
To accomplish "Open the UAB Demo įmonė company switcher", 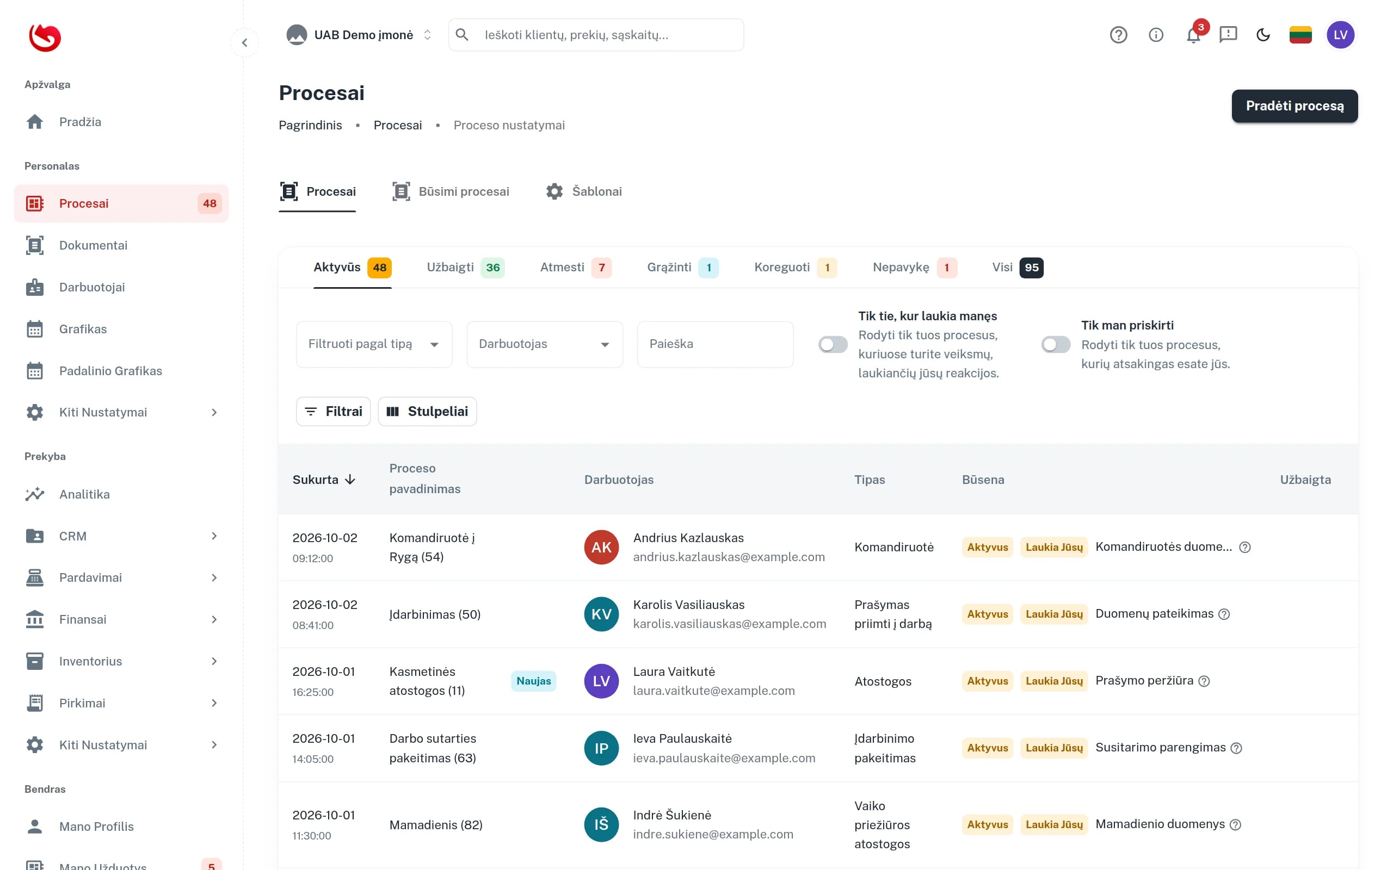I will [x=360, y=35].
